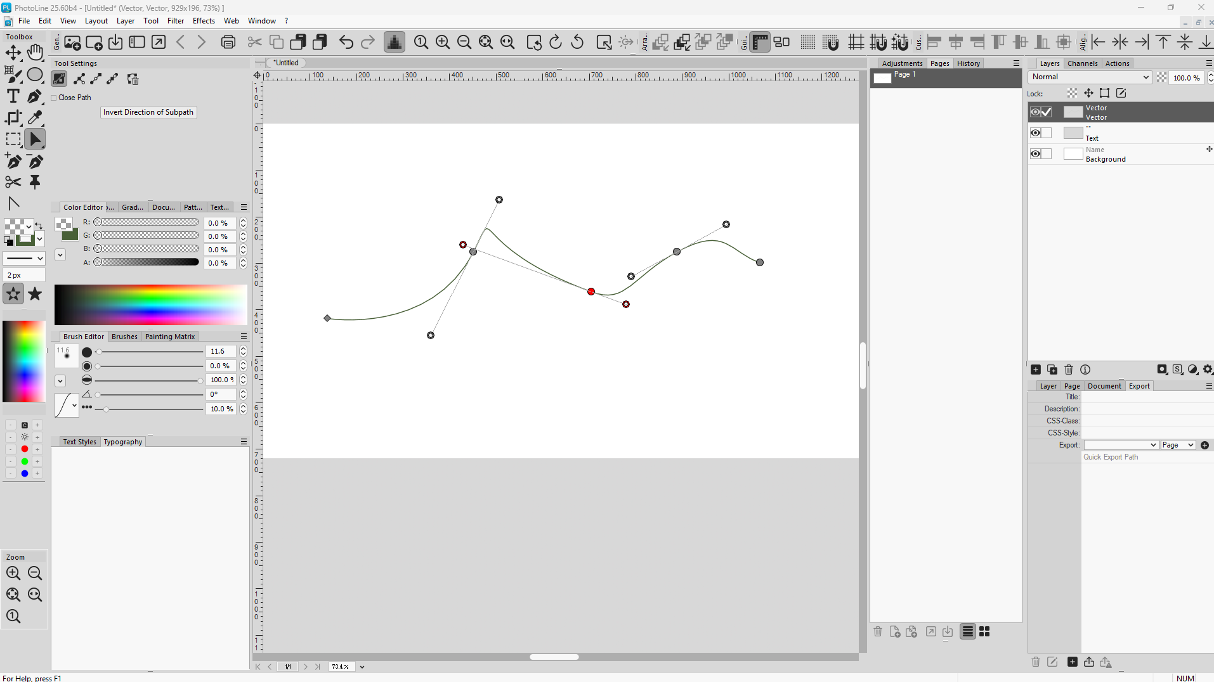Viewport: 1214px width, 682px height.
Task: Select the Hand pan tool in Toolbox
Action: 36,53
